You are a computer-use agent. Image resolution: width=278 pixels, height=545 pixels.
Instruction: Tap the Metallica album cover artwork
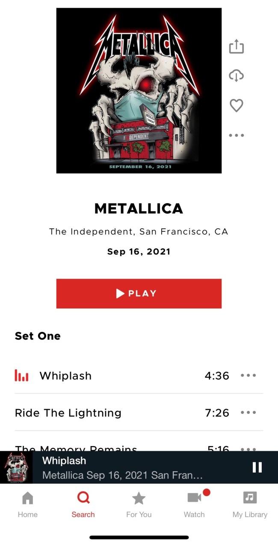(x=139, y=90)
